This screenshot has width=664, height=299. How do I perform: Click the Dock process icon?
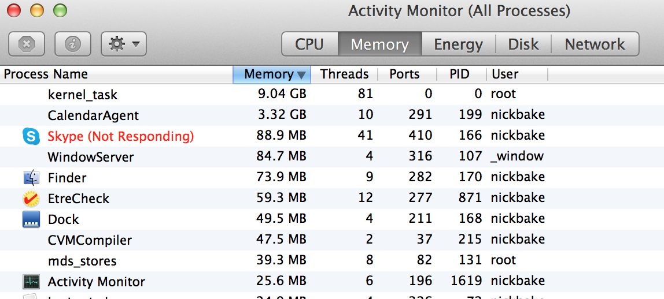31,219
